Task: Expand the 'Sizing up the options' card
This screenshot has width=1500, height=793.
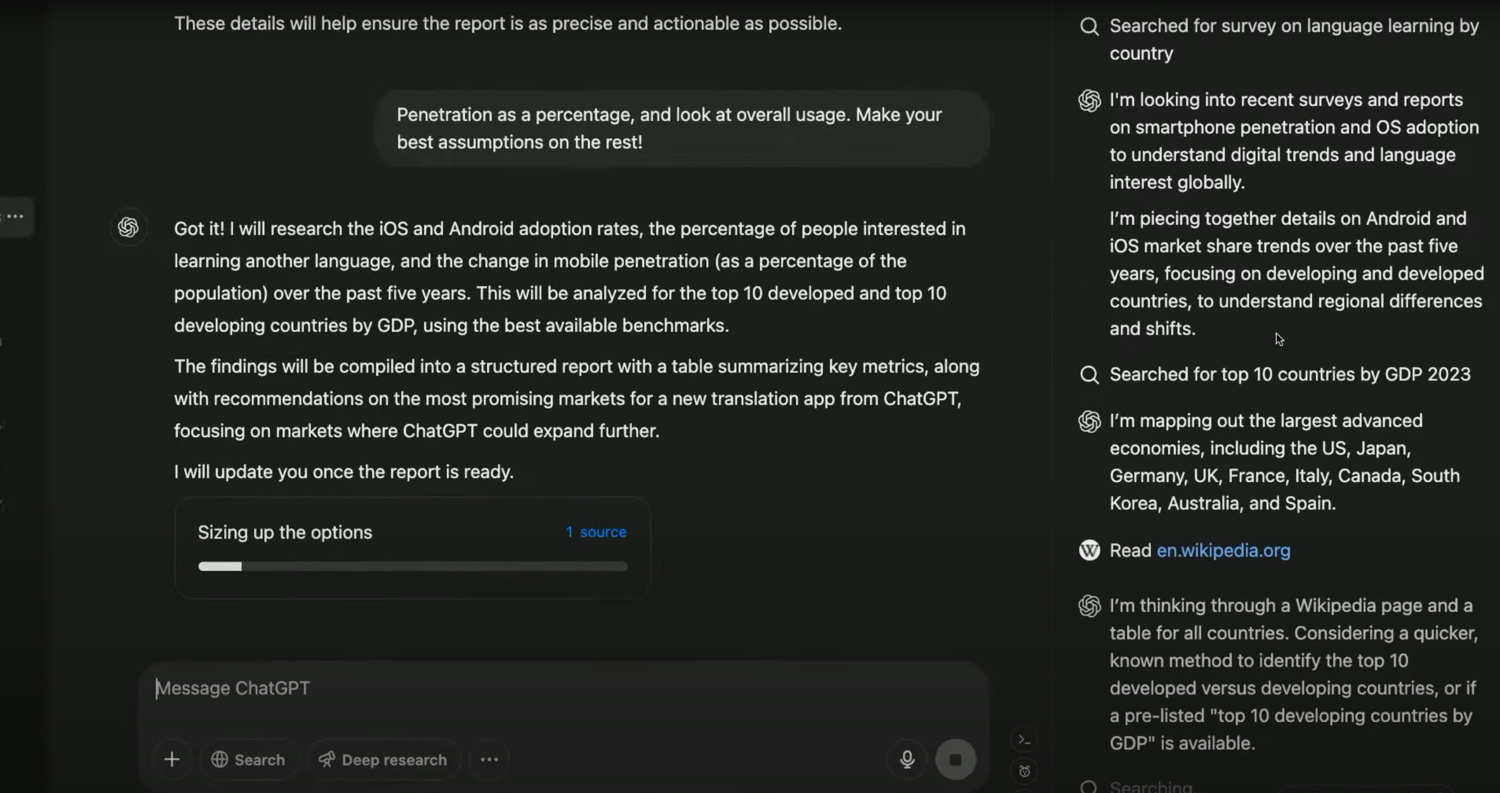Action: (285, 532)
